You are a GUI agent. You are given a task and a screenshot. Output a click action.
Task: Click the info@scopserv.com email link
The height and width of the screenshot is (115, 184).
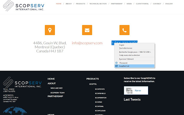(87, 43)
